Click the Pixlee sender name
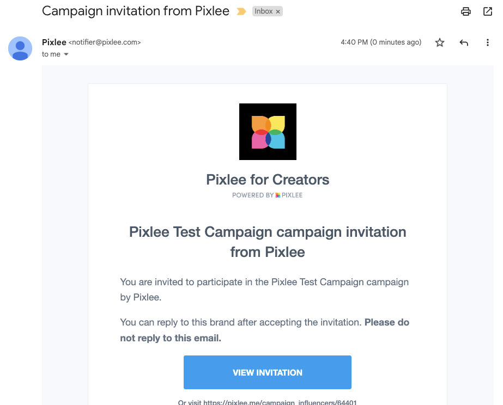This screenshot has height=405, width=503. (54, 42)
